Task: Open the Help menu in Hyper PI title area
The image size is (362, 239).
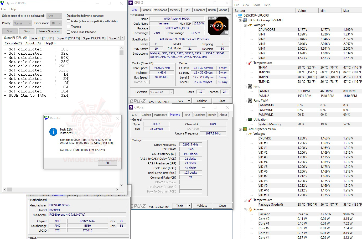Action: pos(13,9)
